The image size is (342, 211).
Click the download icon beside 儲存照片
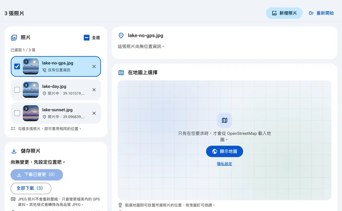pos(14,151)
